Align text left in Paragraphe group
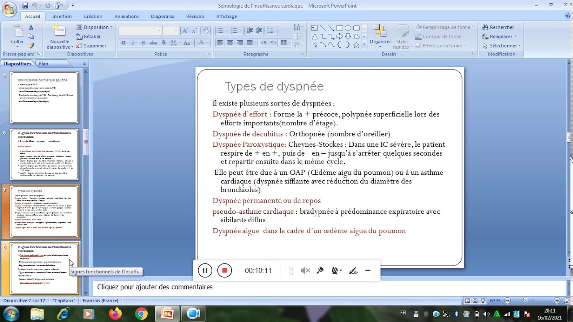Screen dimensions: 573x322 point(220,43)
